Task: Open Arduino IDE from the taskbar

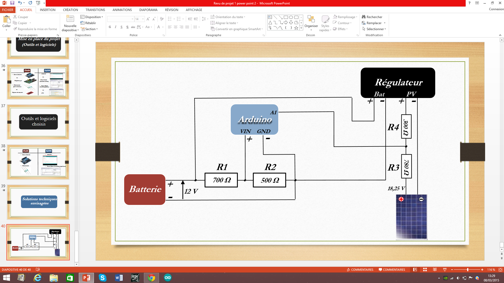Action: (167, 278)
